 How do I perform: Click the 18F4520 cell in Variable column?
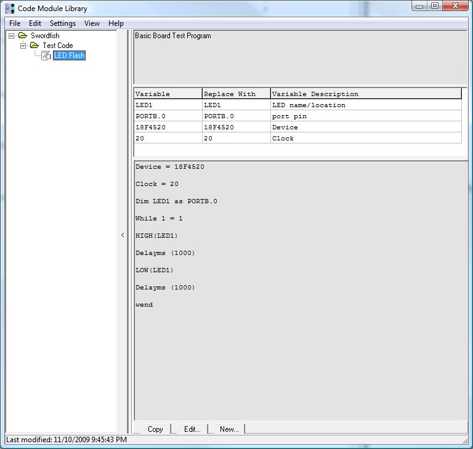tap(168, 127)
